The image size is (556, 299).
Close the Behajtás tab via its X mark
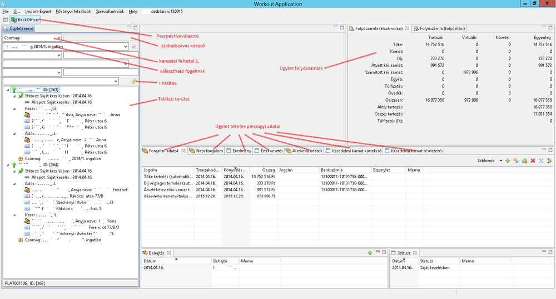(169, 253)
